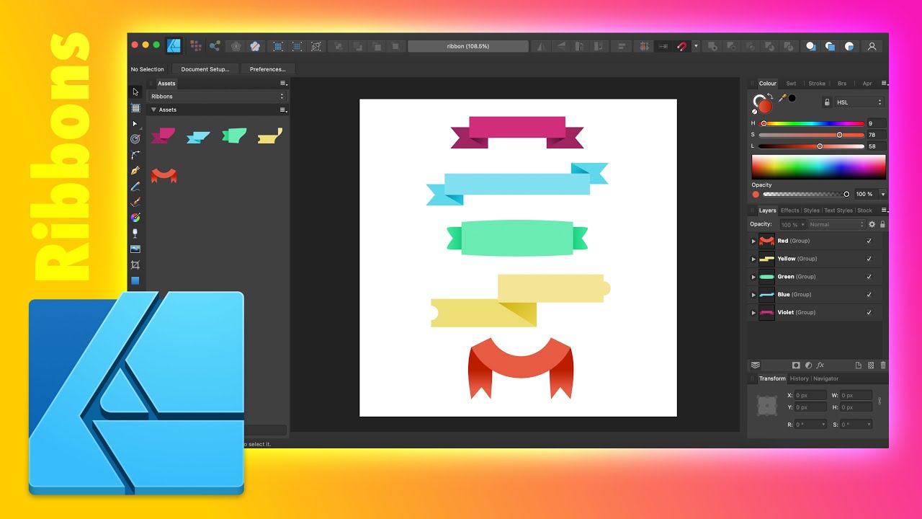Hide the Blue layer via checkbox
This screenshot has height=519, width=922.
pos(869,295)
